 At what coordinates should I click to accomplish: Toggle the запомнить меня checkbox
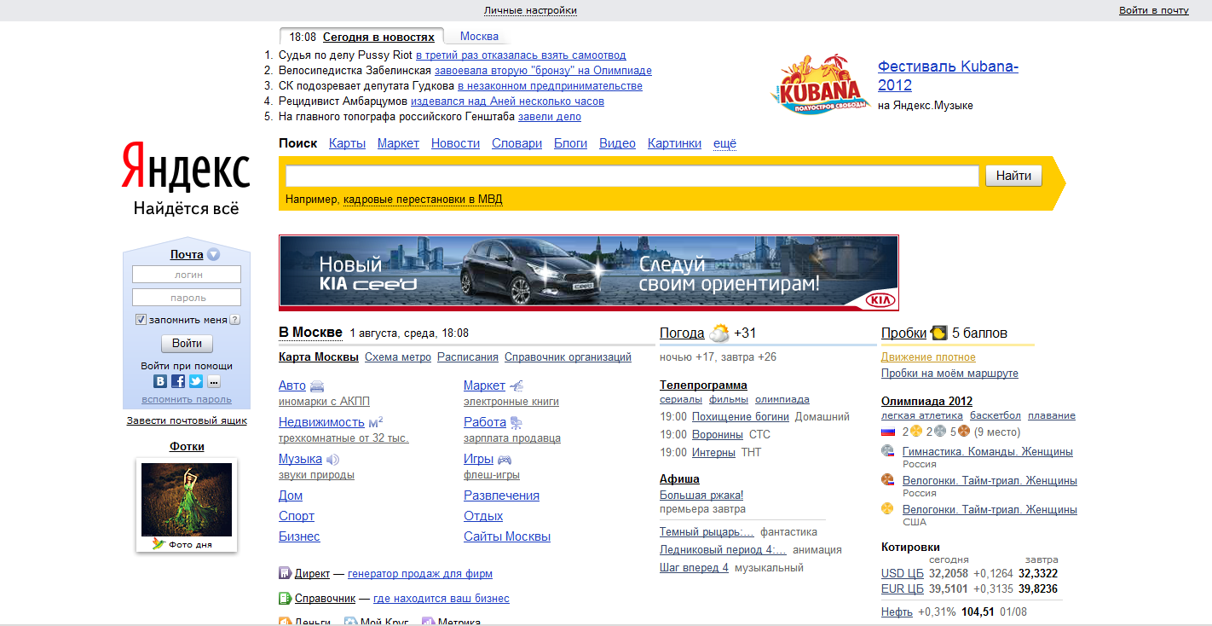click(x=141, y=320)
